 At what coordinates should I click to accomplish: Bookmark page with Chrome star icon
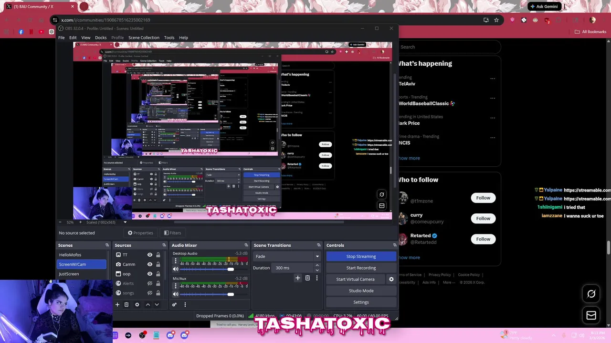coord(496,20)
